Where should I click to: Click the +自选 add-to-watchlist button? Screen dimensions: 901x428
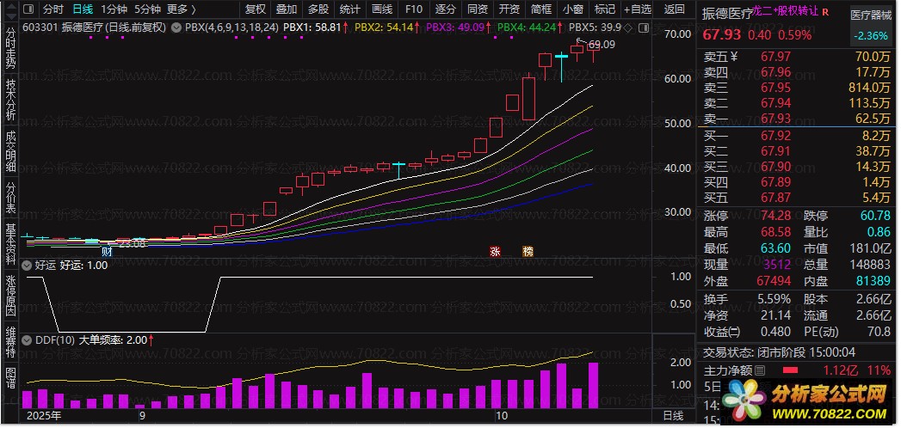click(x=638, y=9)
